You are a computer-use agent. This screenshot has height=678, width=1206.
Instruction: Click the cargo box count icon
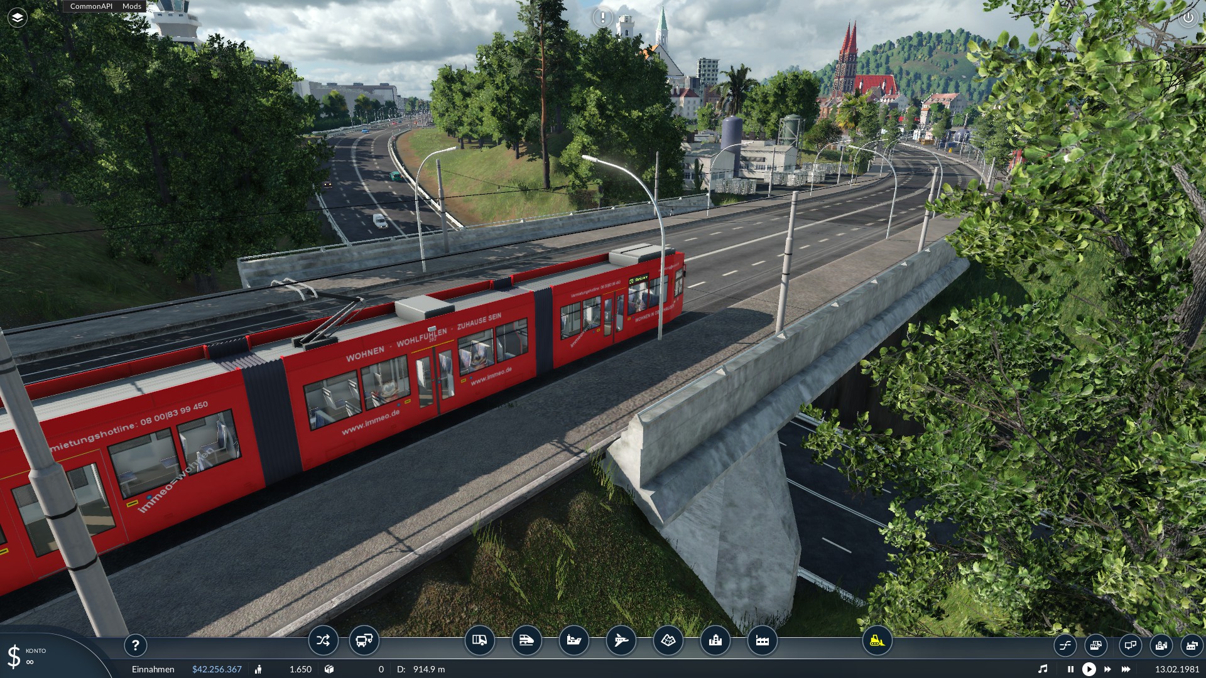[329, 669]
